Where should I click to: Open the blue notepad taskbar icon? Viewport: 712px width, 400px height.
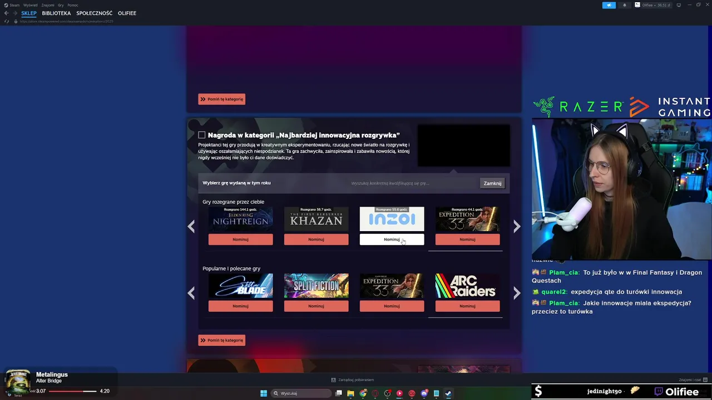point(436,393)
